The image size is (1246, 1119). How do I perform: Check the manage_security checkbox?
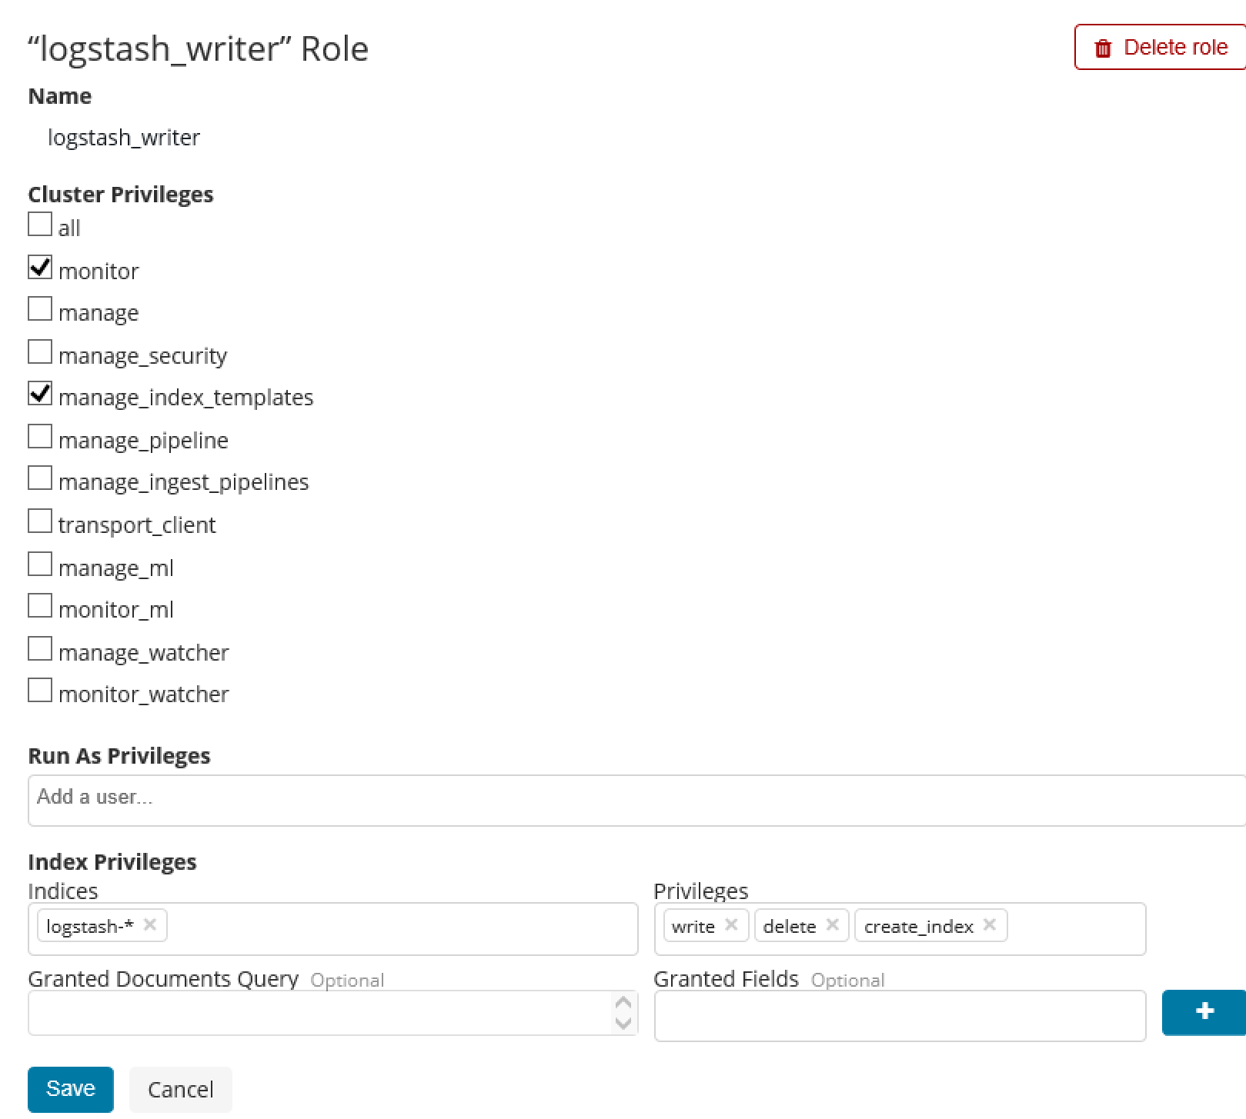(40, 352)
